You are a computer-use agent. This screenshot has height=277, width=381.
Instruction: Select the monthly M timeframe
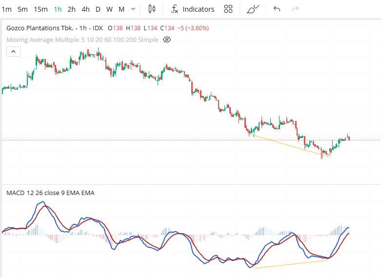coord(121,9)
